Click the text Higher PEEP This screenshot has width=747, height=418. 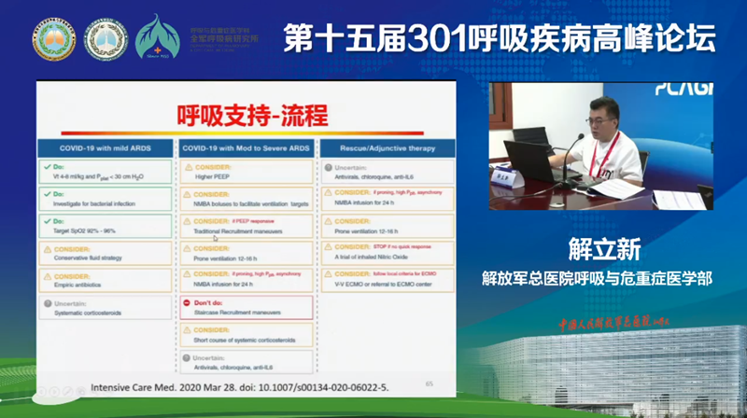click(x=213, y=176)
